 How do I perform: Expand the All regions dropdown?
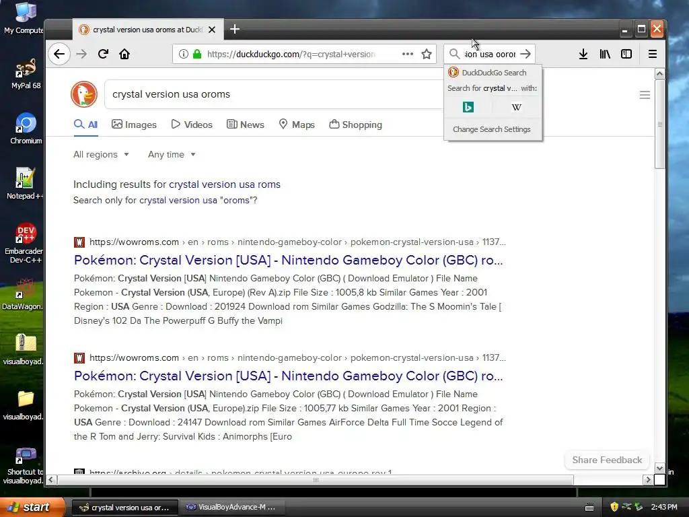pos(101,154)
